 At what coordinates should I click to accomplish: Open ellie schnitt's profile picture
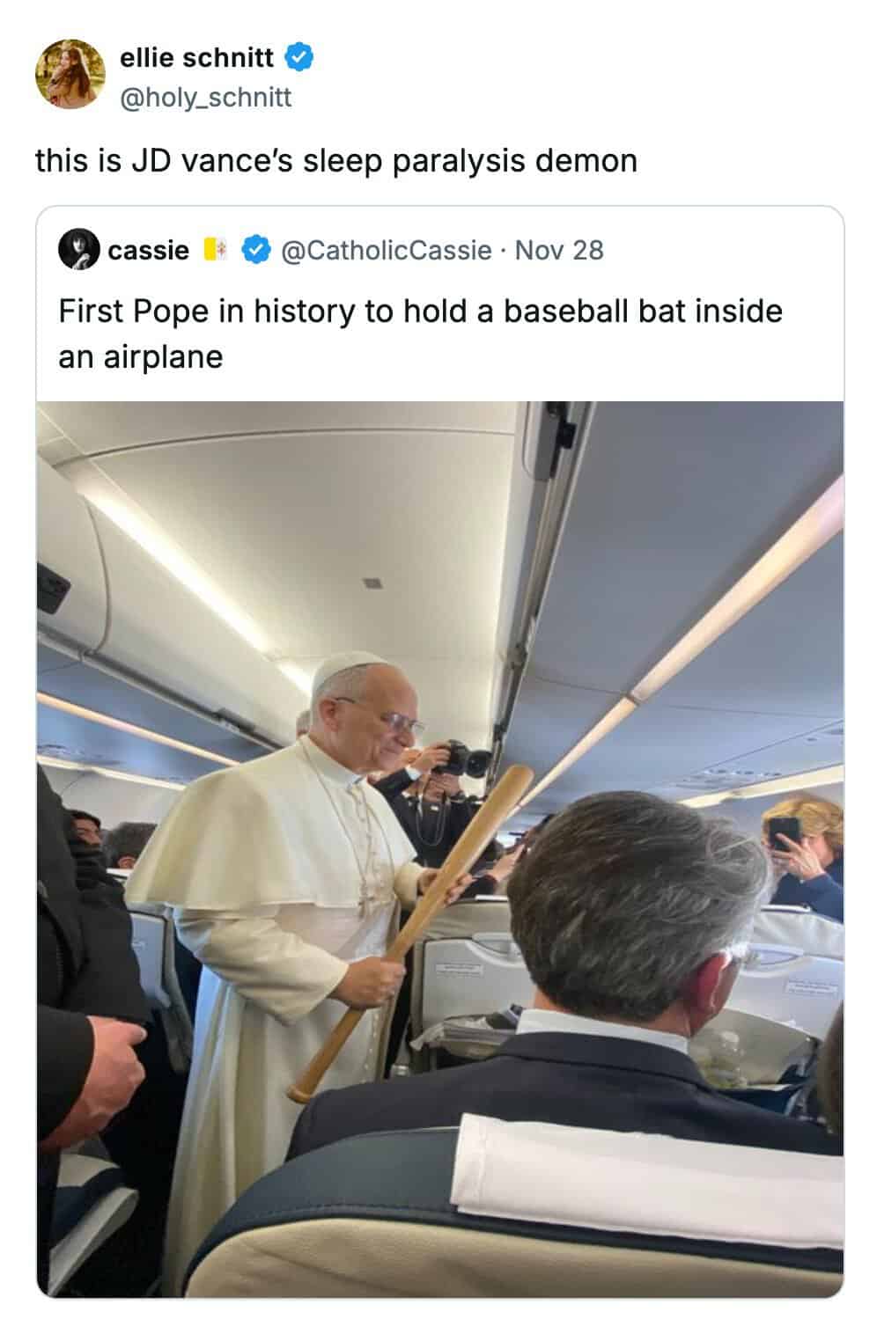70,74
